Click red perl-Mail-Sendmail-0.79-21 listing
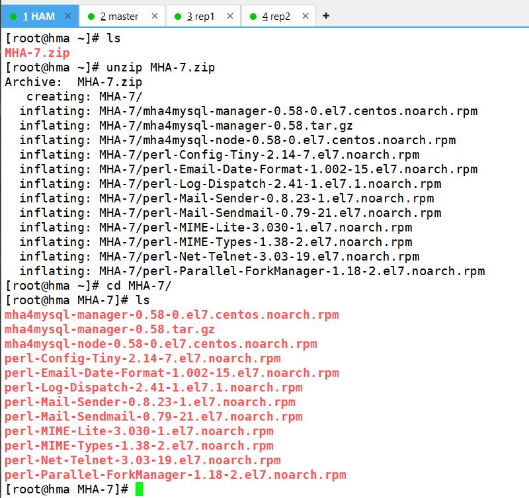529x498 pixels. (153, 417)
